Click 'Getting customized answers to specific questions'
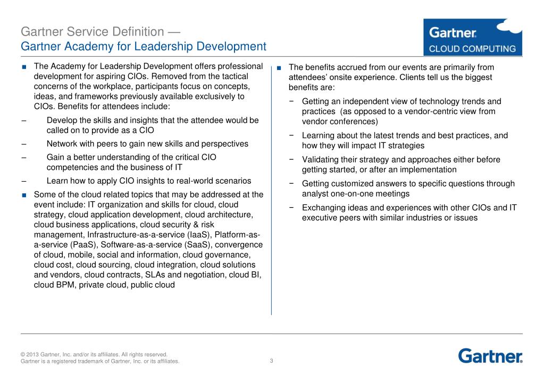This screenshot has width=544, height=376. pos(408,189)
